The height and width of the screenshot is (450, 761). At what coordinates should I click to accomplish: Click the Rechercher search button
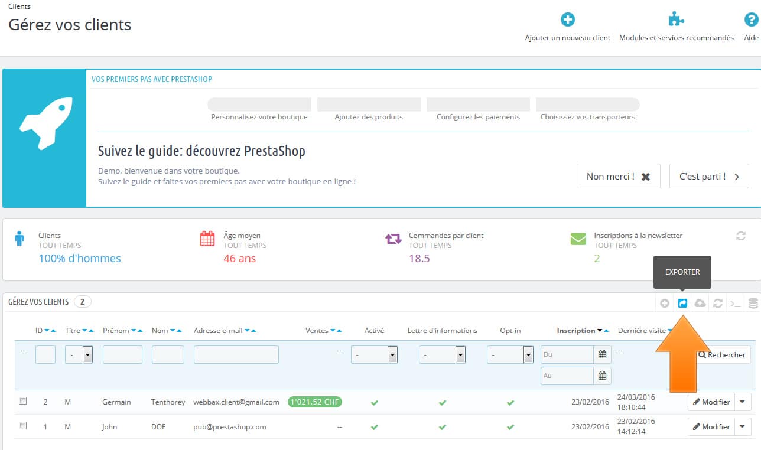coord(721,355)
